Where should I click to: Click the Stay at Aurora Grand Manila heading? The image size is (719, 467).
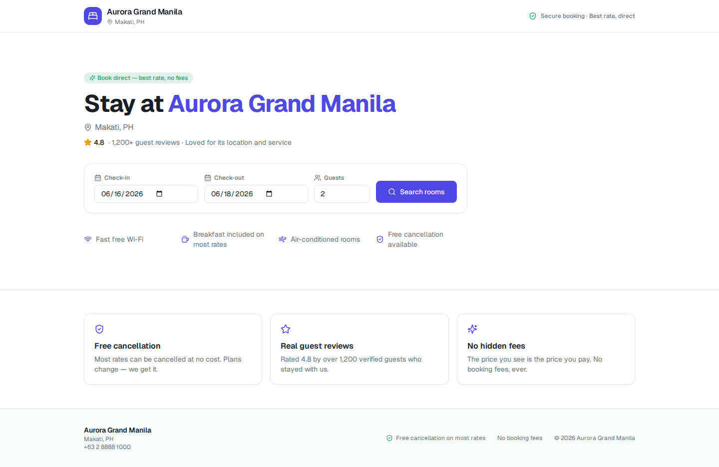(240, 104)
